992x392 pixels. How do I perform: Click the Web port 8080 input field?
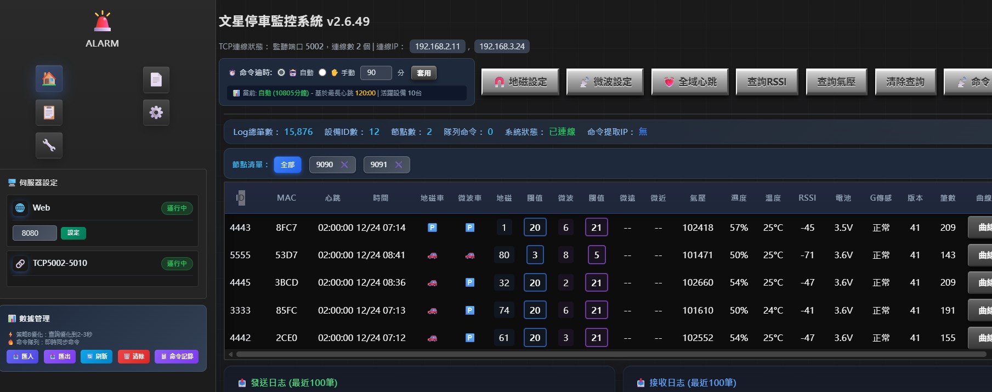tap(34, 233)
